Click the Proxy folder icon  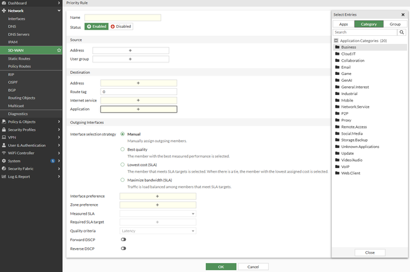338,120
